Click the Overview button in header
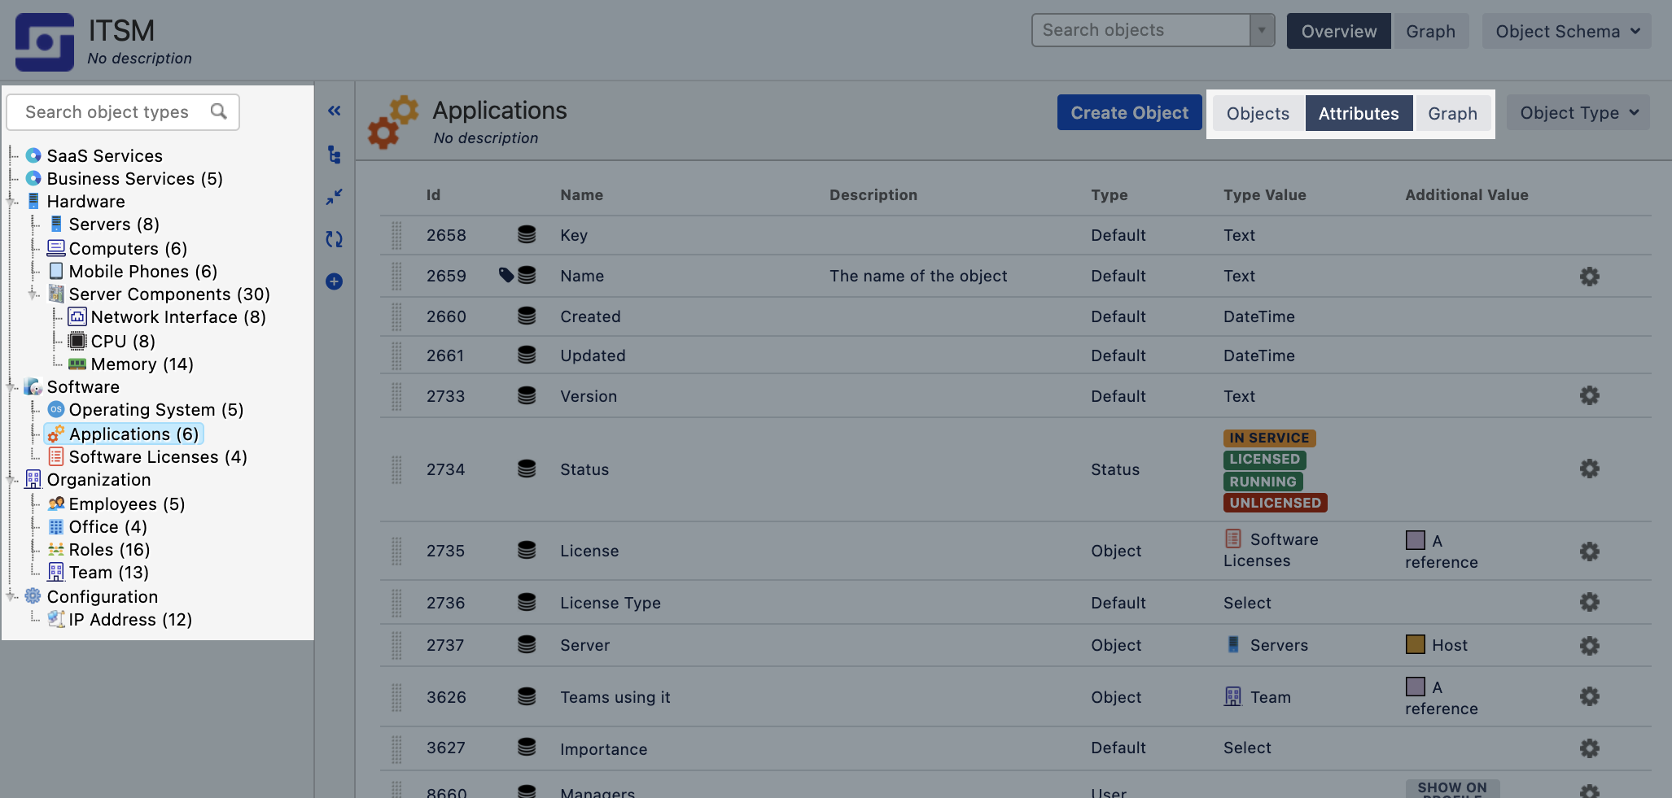The height and width of the screenshot is (798, 1672). point(1338,31)
